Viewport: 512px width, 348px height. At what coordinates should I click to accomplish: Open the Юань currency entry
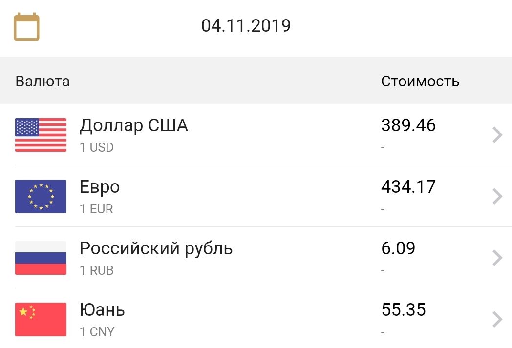point(256,318)
